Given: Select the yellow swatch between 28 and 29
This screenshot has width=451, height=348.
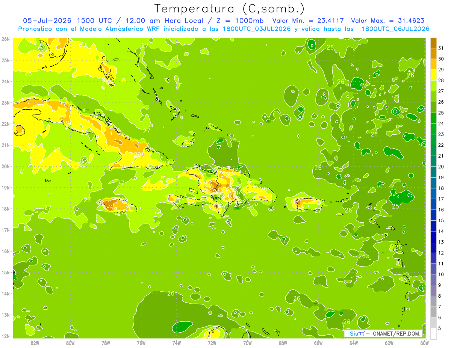Looking at the screenshot, I should click(x=433, y=75).
